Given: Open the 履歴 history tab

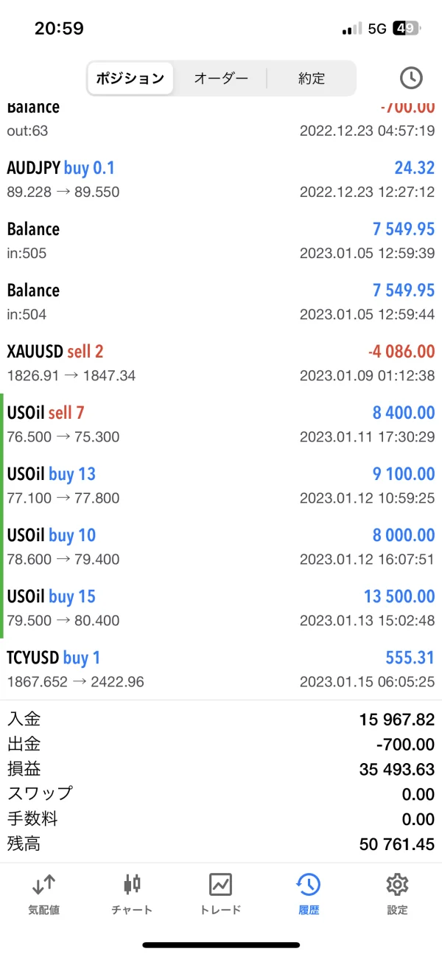Looking at the screenshot, I should coord(308,894).
